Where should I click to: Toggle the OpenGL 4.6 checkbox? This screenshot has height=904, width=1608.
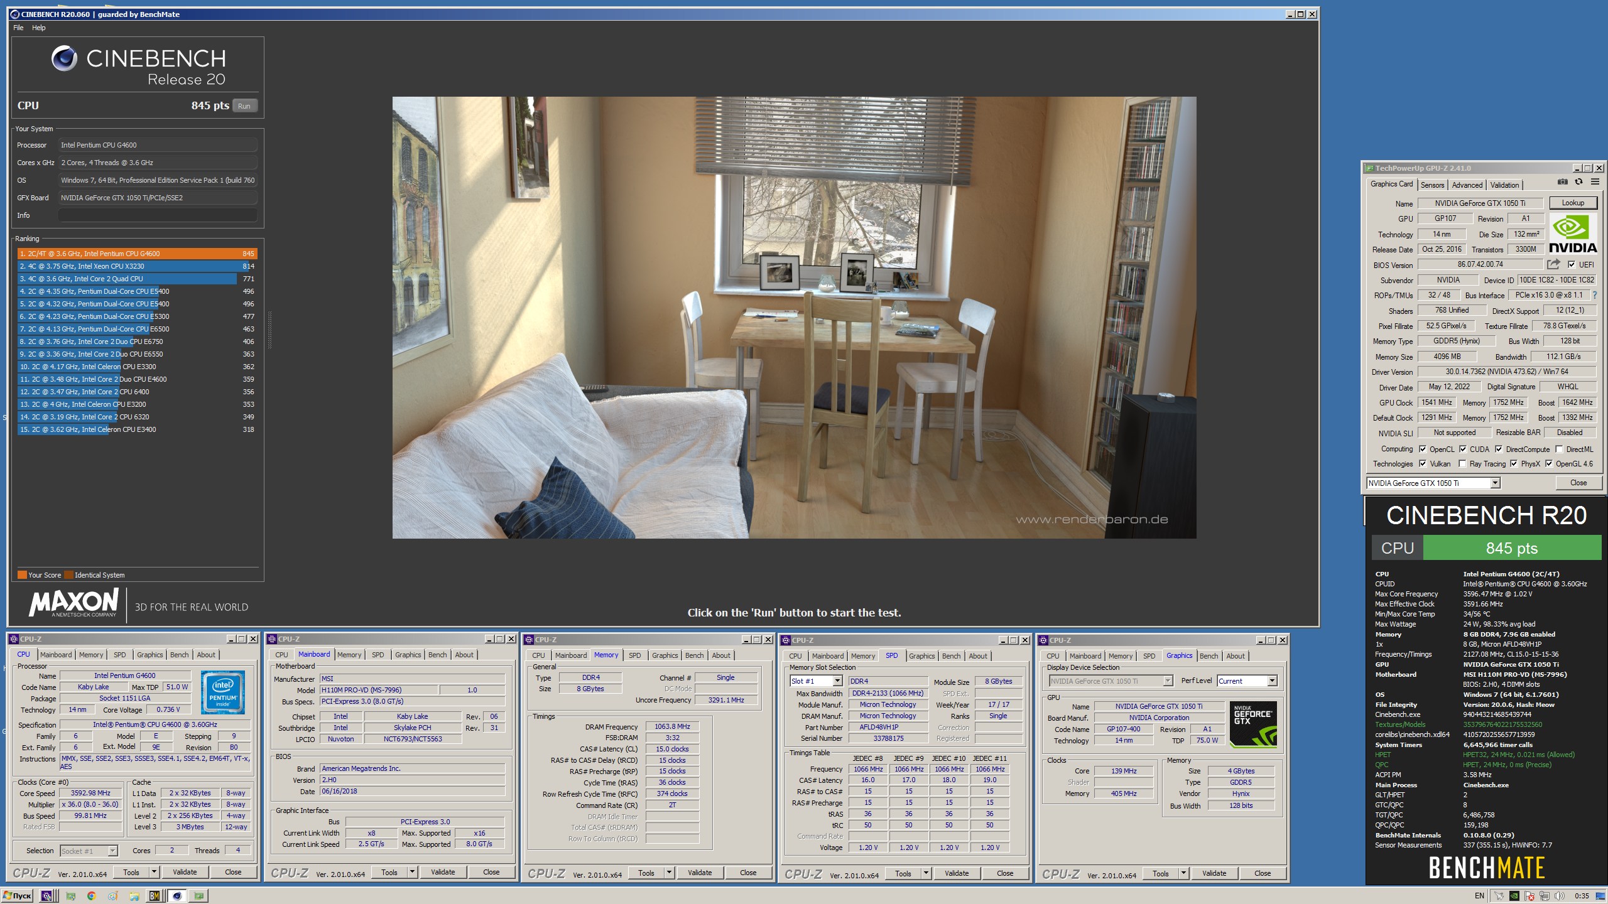pyautogui.click(x=1549, y=463)
